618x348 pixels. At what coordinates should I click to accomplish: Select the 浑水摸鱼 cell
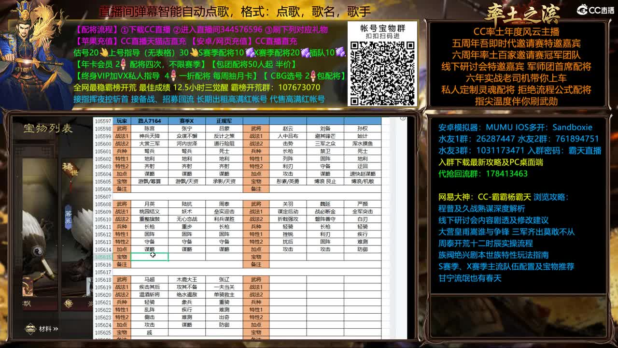click(x=363, y=144)
